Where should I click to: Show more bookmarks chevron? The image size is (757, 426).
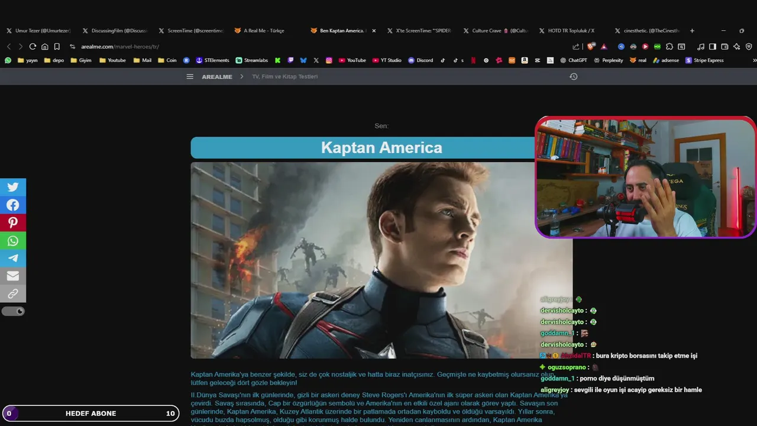pos(754,60)
